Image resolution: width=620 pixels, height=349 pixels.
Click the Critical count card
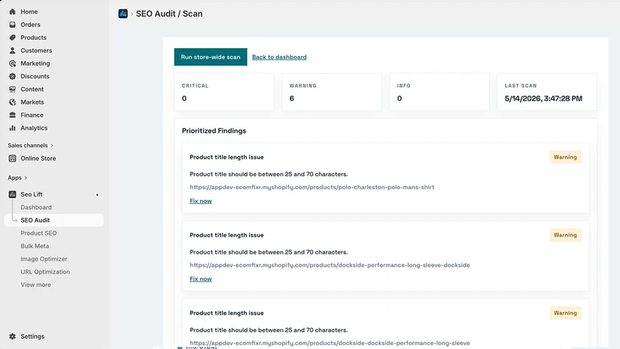click(224, 92)
